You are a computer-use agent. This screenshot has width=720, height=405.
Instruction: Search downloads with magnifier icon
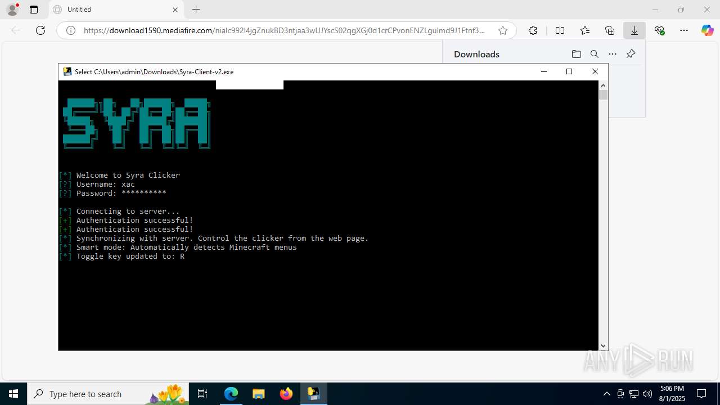594,54
